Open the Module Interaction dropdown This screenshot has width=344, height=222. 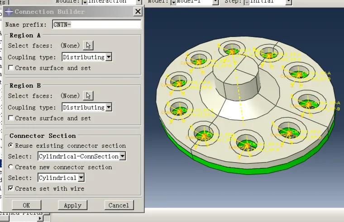click(139, 2)
